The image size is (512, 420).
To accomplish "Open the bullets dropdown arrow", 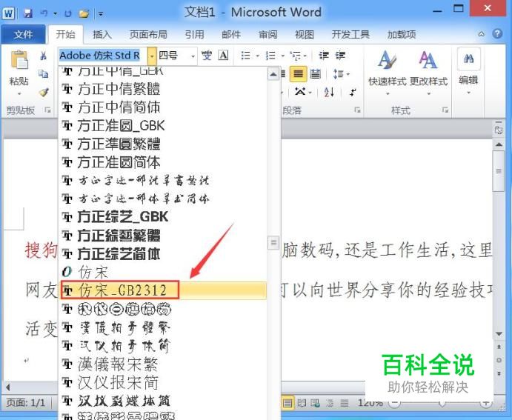I will coord(257,56).
